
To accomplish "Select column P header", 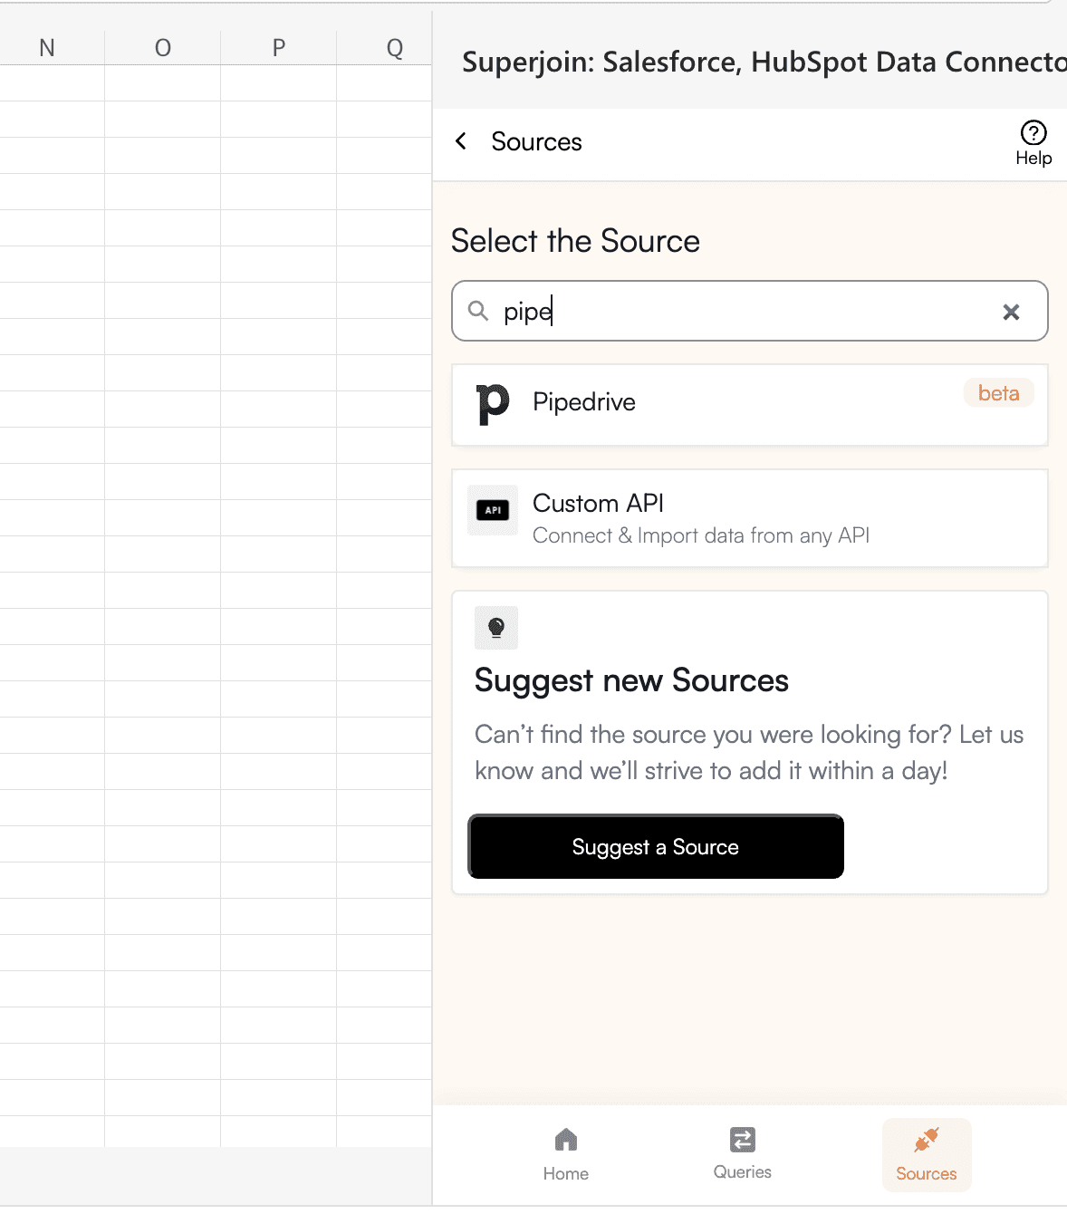I will point(279,48).
